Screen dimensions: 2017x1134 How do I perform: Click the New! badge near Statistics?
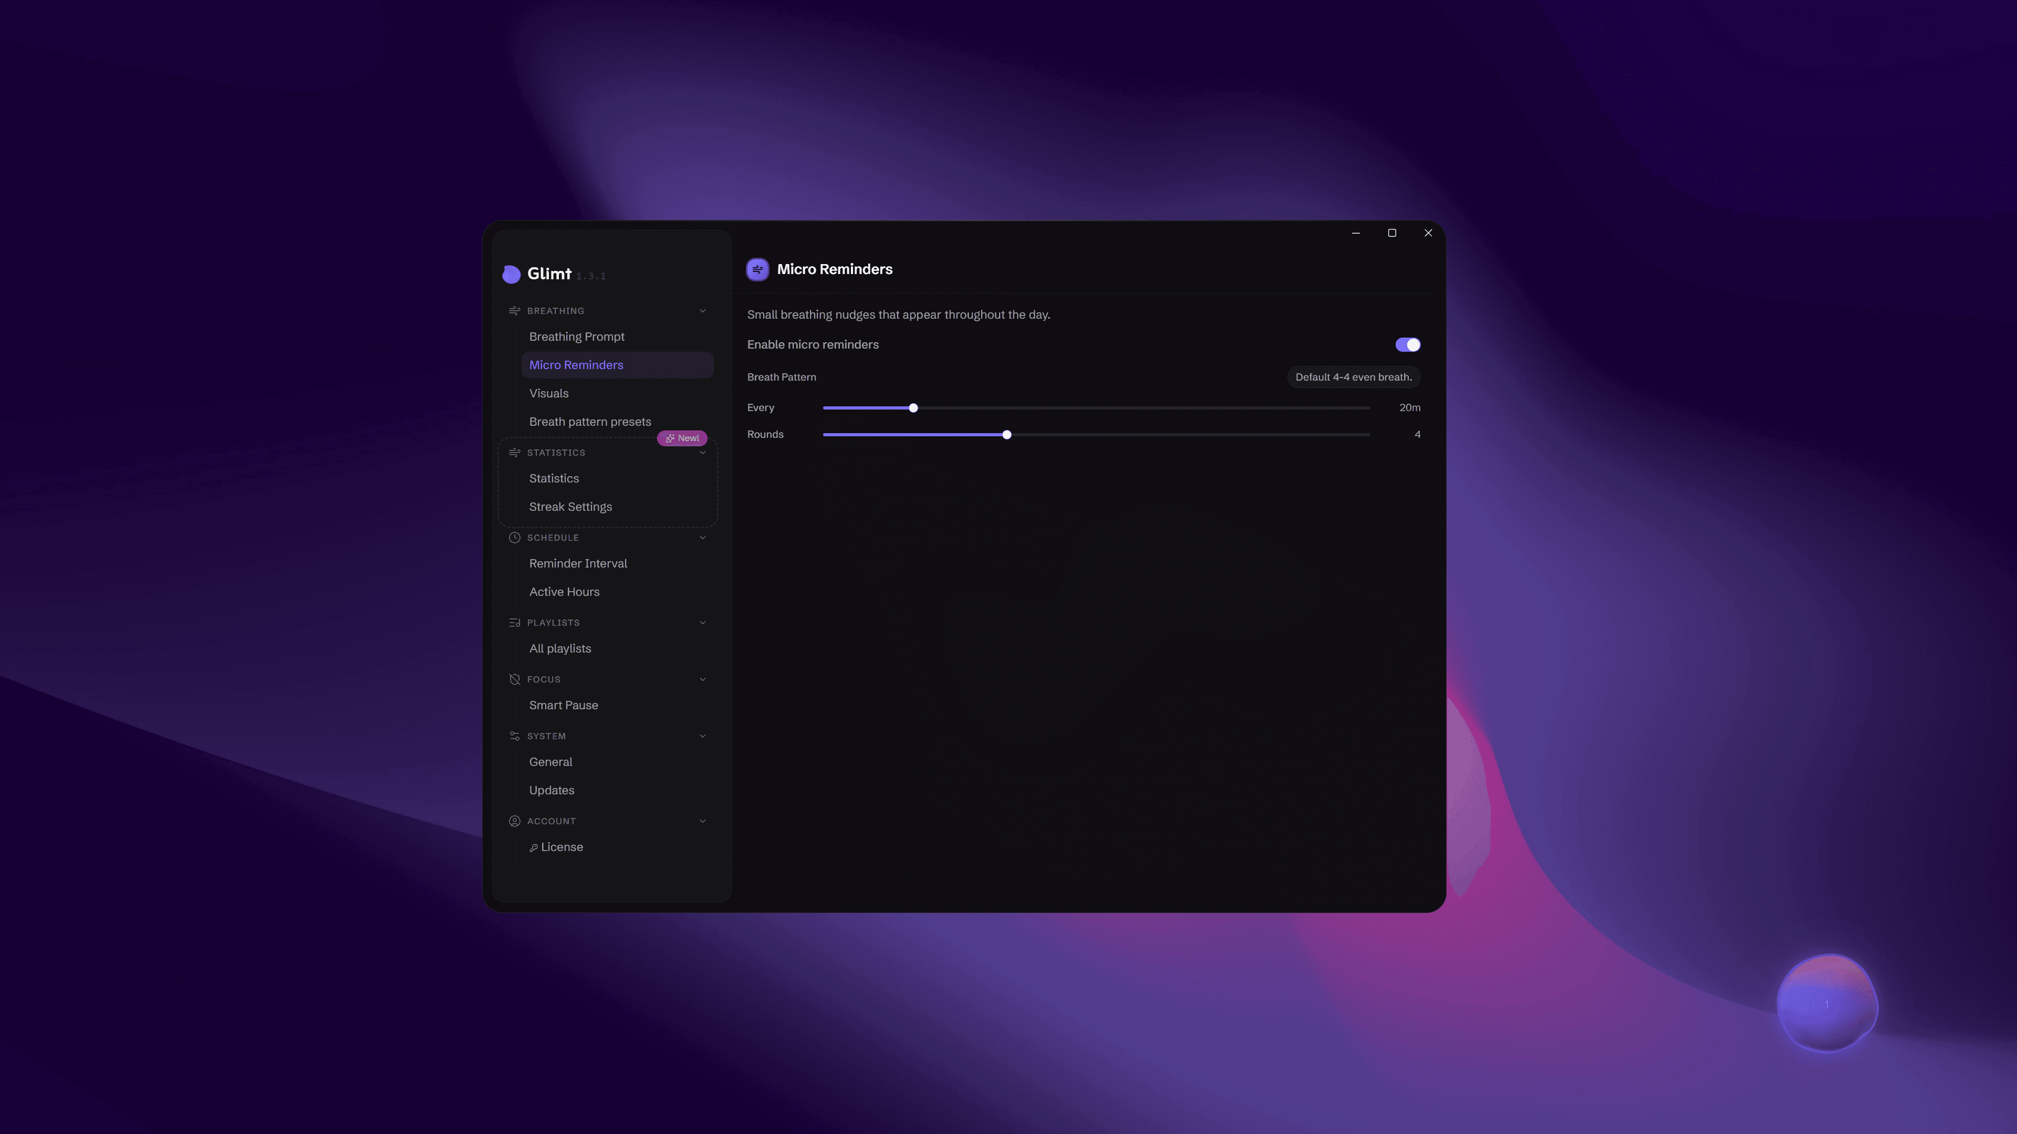[x=682, y=438]
